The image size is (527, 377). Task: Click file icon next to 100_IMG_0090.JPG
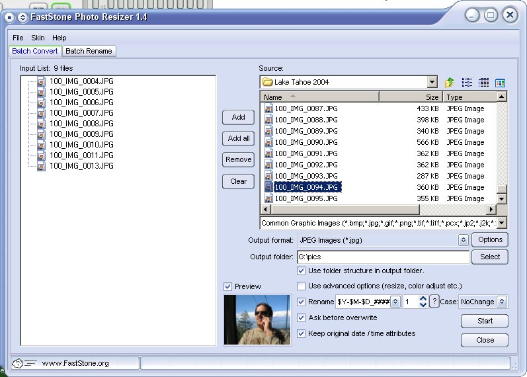(x=268, y=142)
